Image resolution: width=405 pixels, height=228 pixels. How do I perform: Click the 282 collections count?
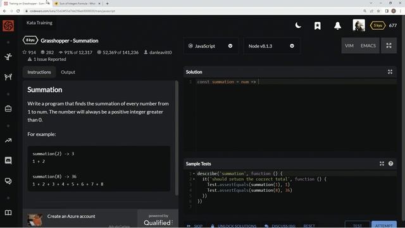47,52
